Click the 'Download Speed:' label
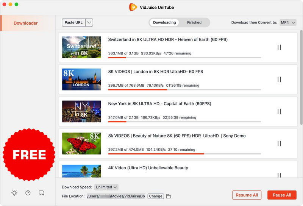The width and height of the screenshot is (303, 206). [x=77, y=187]
